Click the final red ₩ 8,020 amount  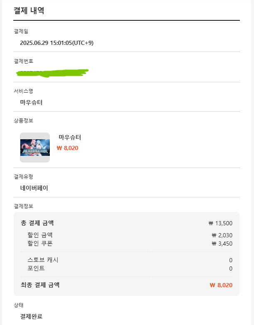[221, 285]
